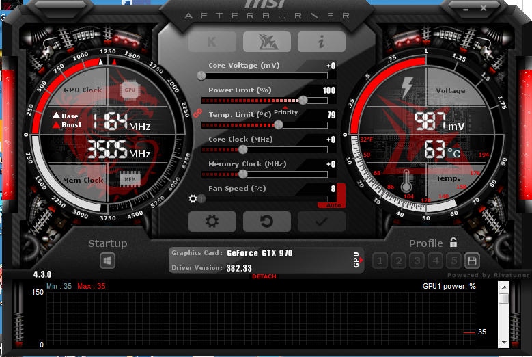Close Afterburner with the X button
Image resolution: width=532 pixels, height=357 pixels.
(484, 8)
